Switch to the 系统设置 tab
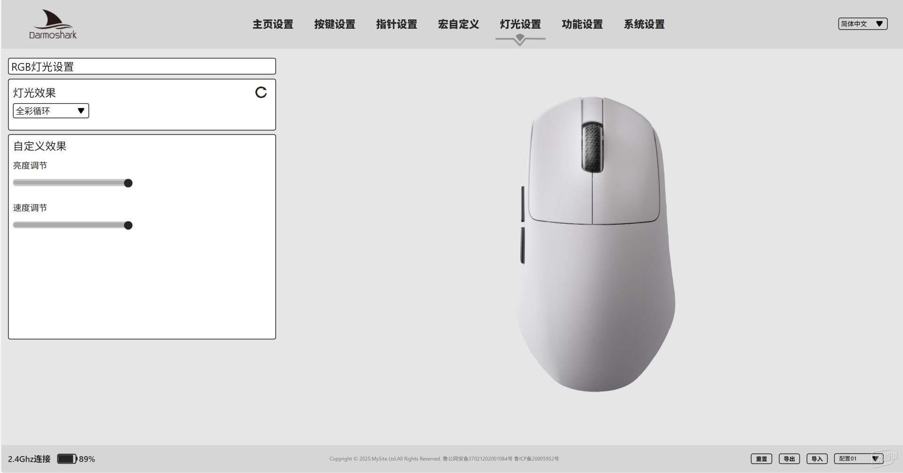This screenshot has width=903, height=473. 644,24
